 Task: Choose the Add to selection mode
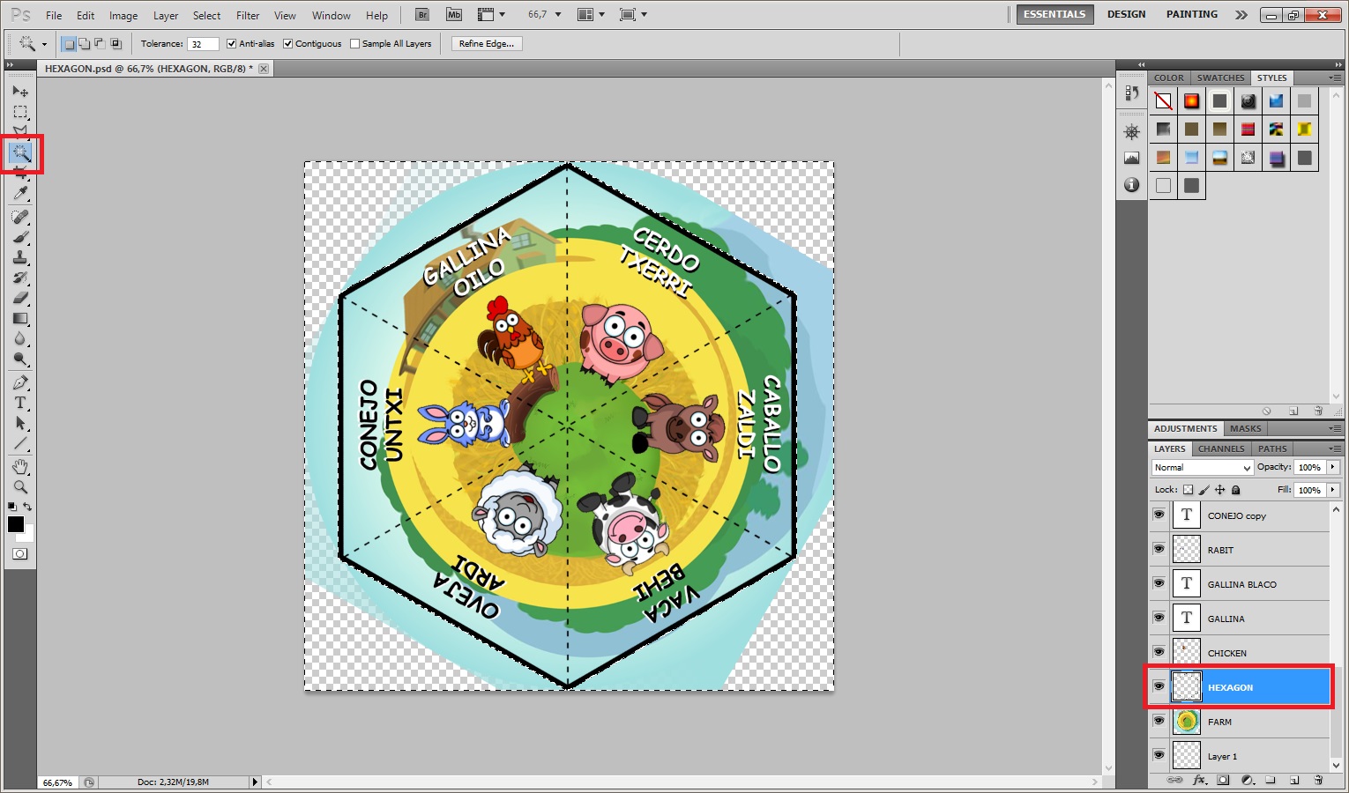pos(84,43)
